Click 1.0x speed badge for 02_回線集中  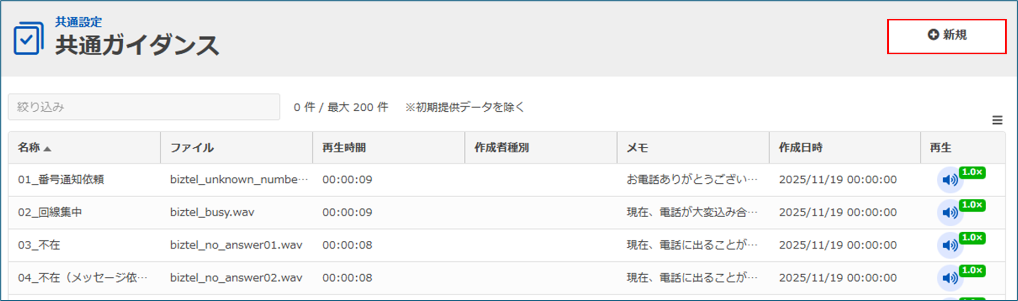click(972, 205)
